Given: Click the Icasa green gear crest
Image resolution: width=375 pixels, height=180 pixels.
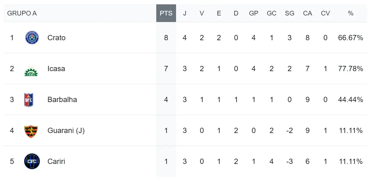Looking at the screenshot, I should pos(31,71).
